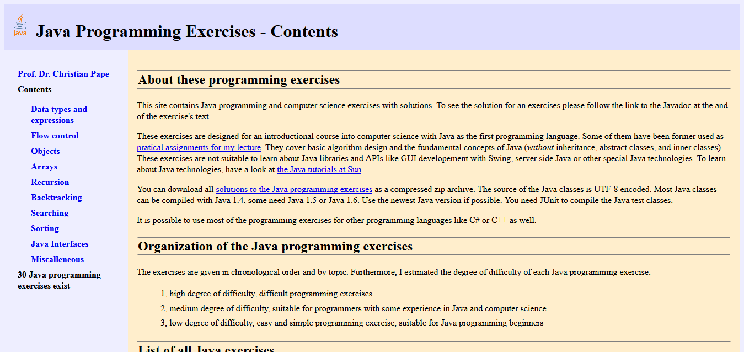The image size is (744, 352).
Task: Select the Flow control topic
Action: click(x=55, y=135)
